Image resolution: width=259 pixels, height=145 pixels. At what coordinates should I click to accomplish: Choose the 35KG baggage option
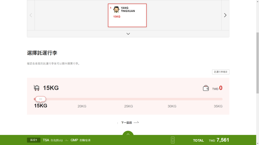pyautogui.click(x=218, y=106)
